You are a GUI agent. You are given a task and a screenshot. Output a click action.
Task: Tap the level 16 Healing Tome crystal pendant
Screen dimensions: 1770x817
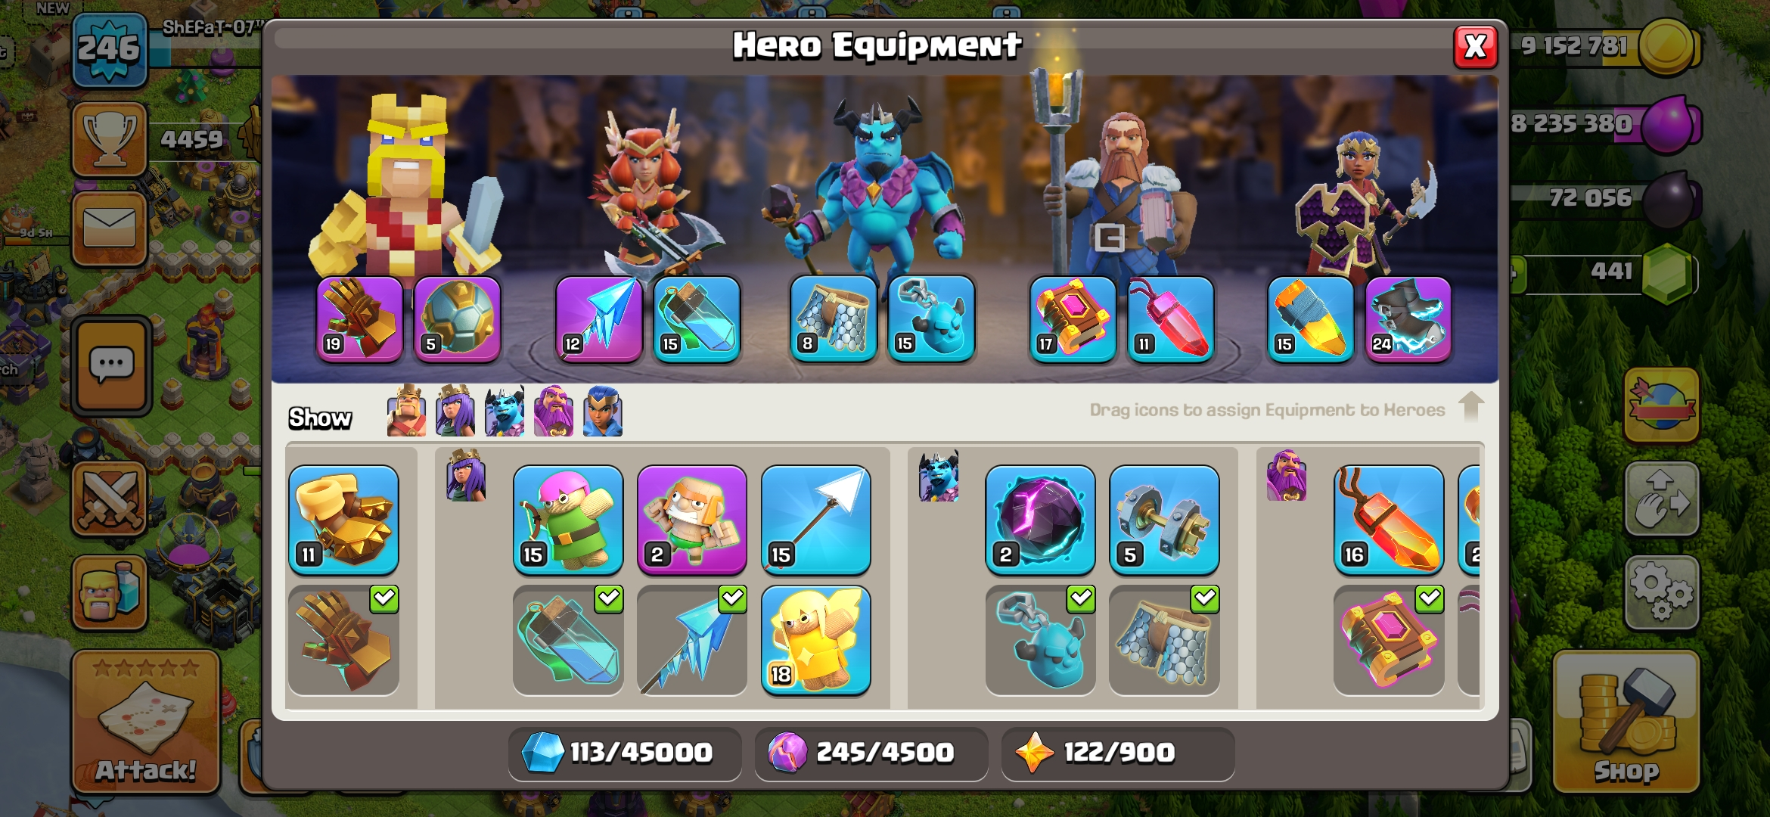tap(1389, 520)
